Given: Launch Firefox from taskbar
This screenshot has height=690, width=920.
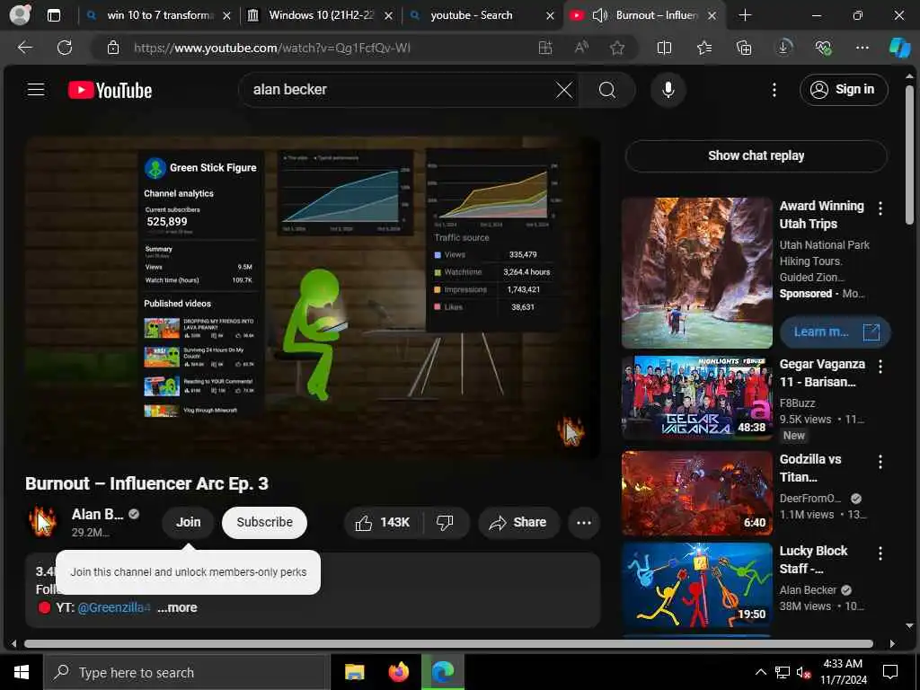Looking at the screenshot, I should tap(398, 672).
